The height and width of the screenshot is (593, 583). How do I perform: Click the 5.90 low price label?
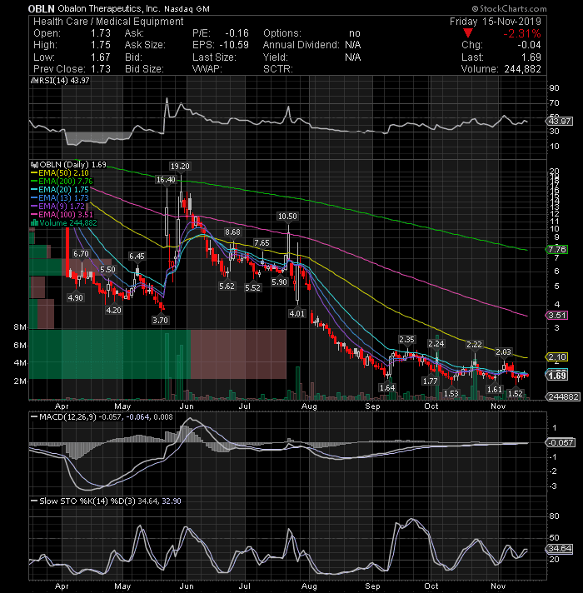tap(279, 282)
